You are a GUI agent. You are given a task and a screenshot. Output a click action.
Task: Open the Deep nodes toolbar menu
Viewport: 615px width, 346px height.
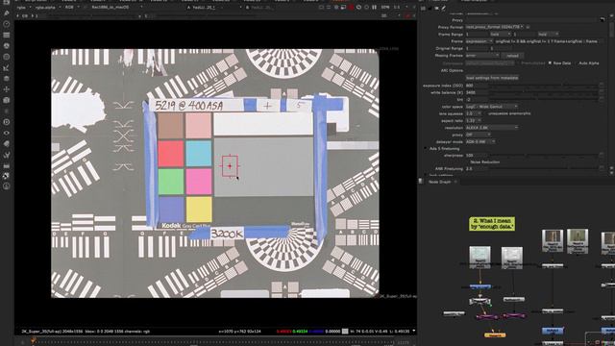tap(7, 122)
